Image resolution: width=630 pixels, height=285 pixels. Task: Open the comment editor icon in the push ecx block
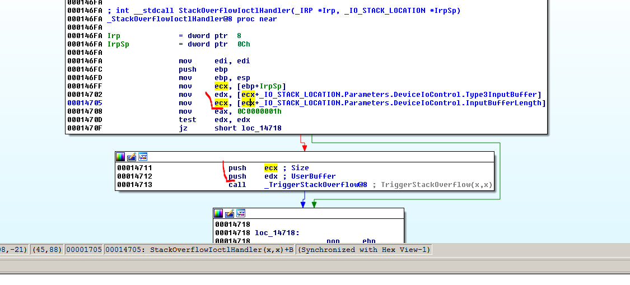(132, 157)
